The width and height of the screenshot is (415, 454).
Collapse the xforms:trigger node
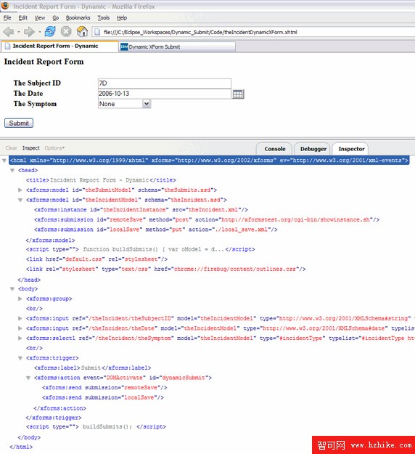click(x=20, y=358)
